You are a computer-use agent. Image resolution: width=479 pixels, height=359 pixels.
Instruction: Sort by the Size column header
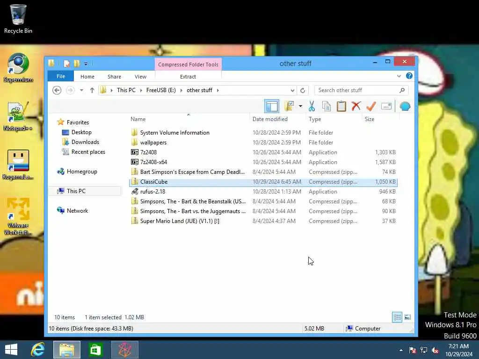point(381,119)
